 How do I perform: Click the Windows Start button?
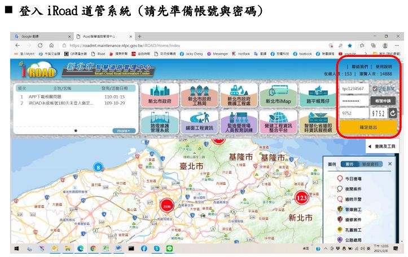click(x=17, y=249)
